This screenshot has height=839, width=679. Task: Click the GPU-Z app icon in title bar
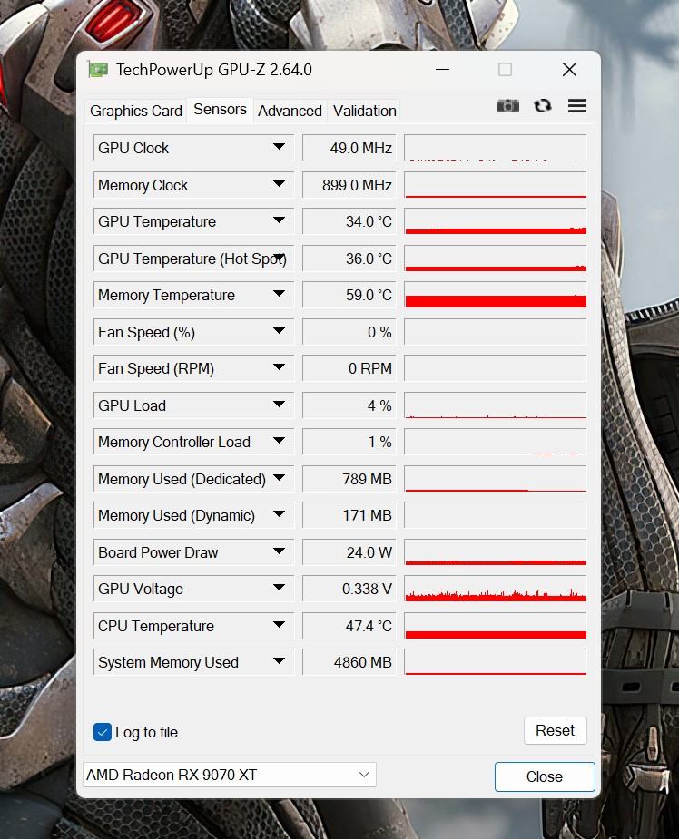(98, 70)
